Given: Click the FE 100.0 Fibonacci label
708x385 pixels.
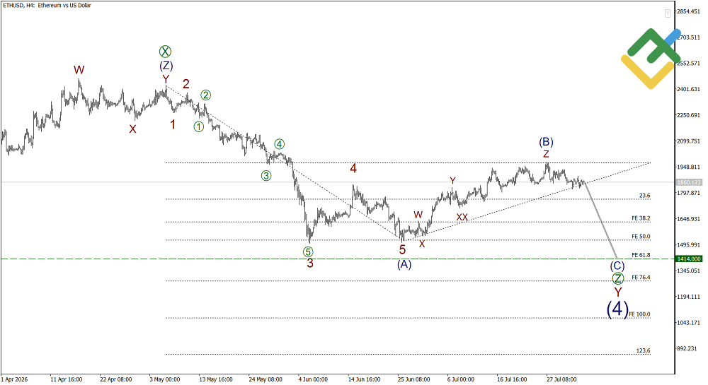Looking at the screenshot, I should coord(639,314).
